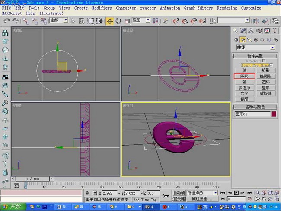The width and height of the screenshot is (281, 211).
Task: Select the Cameras category icon
Action: click(256, 40)
